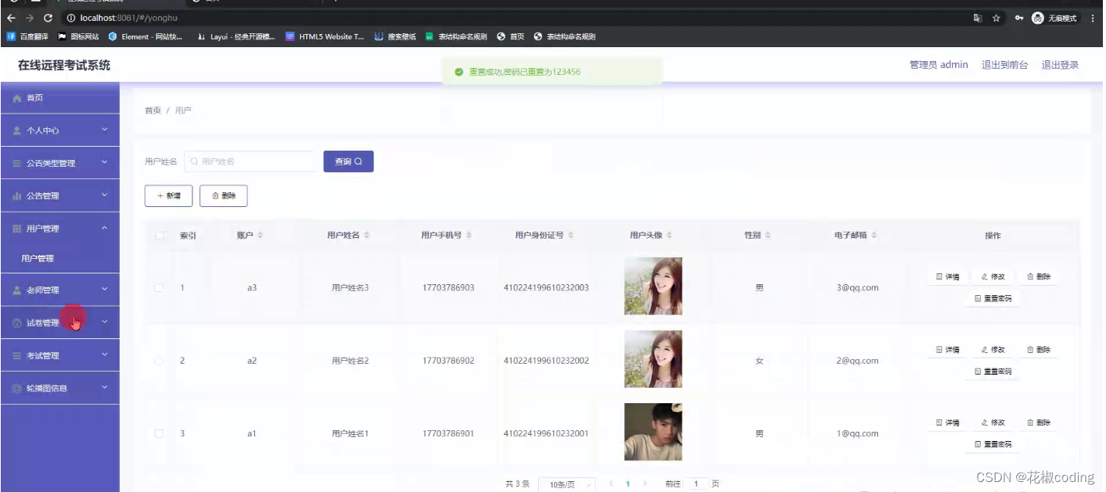Screen dimensions: 1106x492
Task: Open the HTML5 Website bookmark
Action: pos(325,36)
